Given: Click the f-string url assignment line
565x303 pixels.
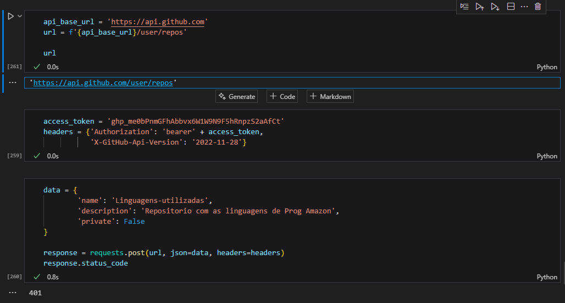Looking at the screenshot, I should [x=115, y=32].
